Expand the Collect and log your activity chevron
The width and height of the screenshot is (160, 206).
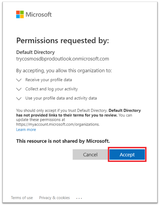[19, 89]
